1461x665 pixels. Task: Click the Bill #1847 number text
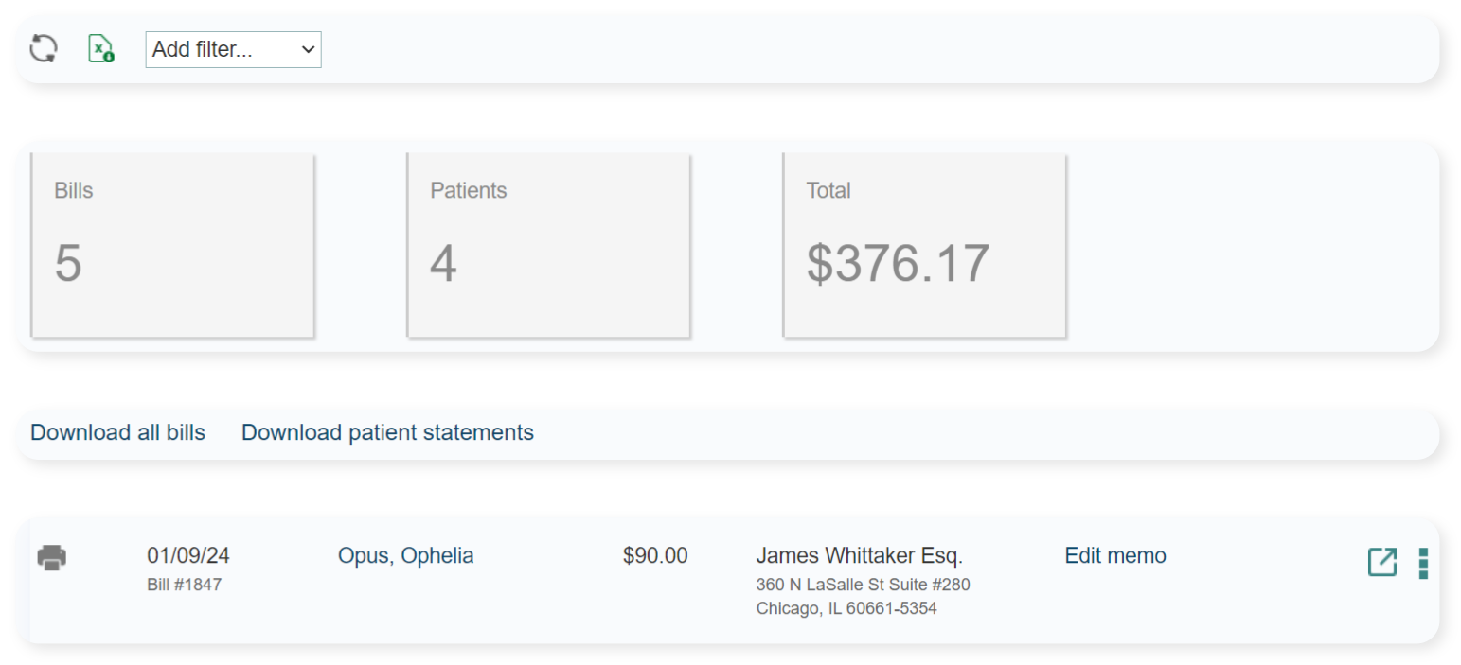[x=185, y=585]
